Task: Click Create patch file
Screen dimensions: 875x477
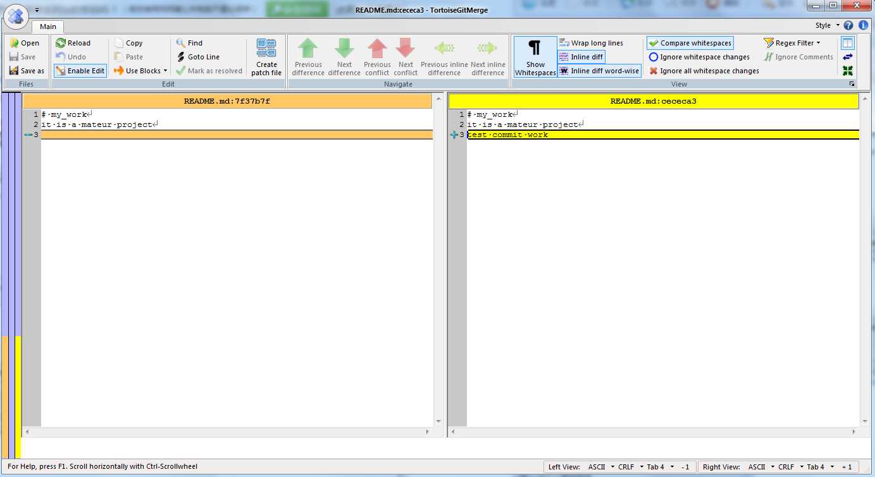Action: coord(266,57)
